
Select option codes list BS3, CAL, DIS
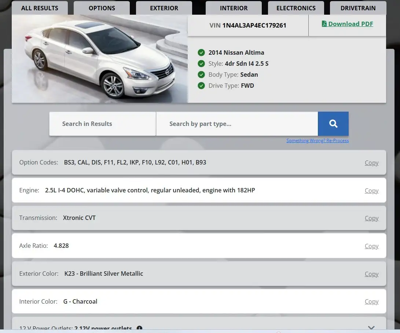(x=135, y=162)
